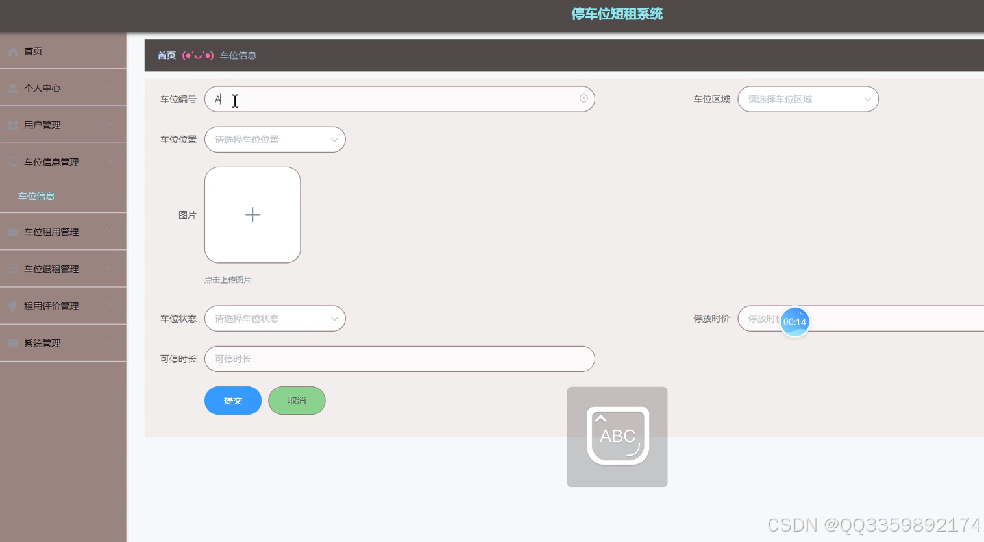Go to 首页 via the breadcrumb
Viewport: 984px width, 542px height.
pyautogui.click(x=167, y=55)
